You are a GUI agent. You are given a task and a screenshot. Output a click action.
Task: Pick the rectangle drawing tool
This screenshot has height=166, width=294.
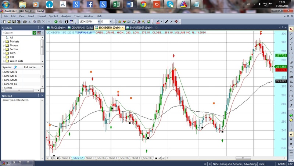pos(291,67)
